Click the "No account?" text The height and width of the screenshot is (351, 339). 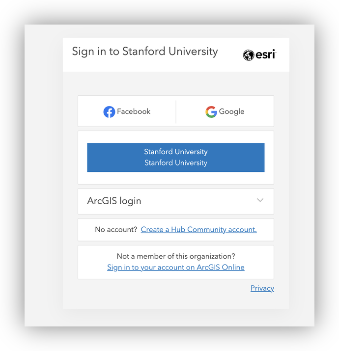(x=116, y=229)
